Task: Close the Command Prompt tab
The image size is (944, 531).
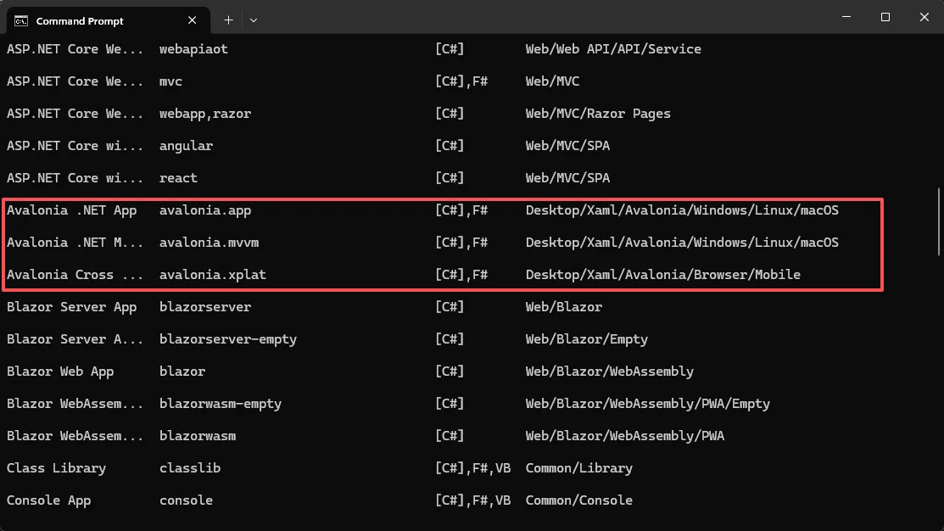Action: [192, 20]
